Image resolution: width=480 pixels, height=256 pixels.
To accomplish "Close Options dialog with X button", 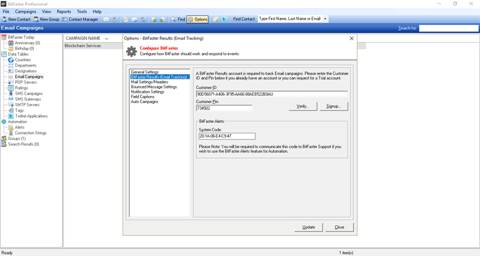I will point(351,38).
